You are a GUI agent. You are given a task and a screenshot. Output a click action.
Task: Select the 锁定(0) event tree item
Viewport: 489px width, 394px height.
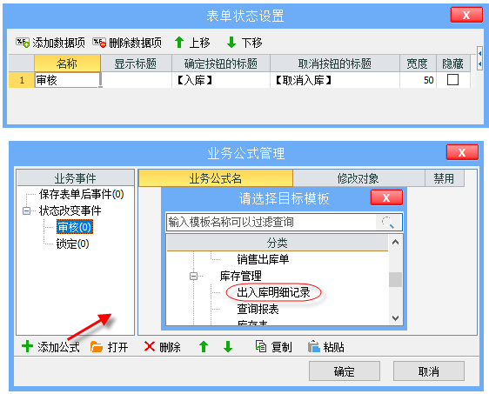click(x=72, y=244)
